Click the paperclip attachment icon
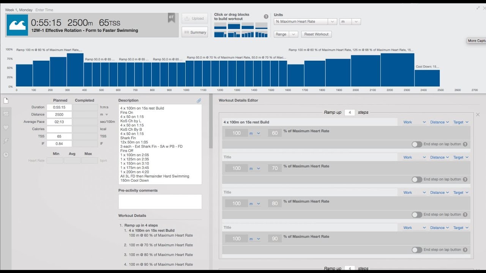Viewport: 486px width, 273px height. coord(199,100)
